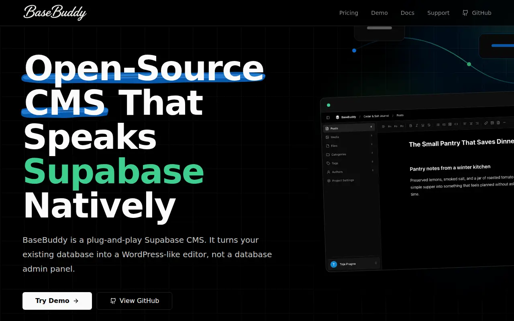Apply Heading 3 from the editor toolbar

(402, 126)
